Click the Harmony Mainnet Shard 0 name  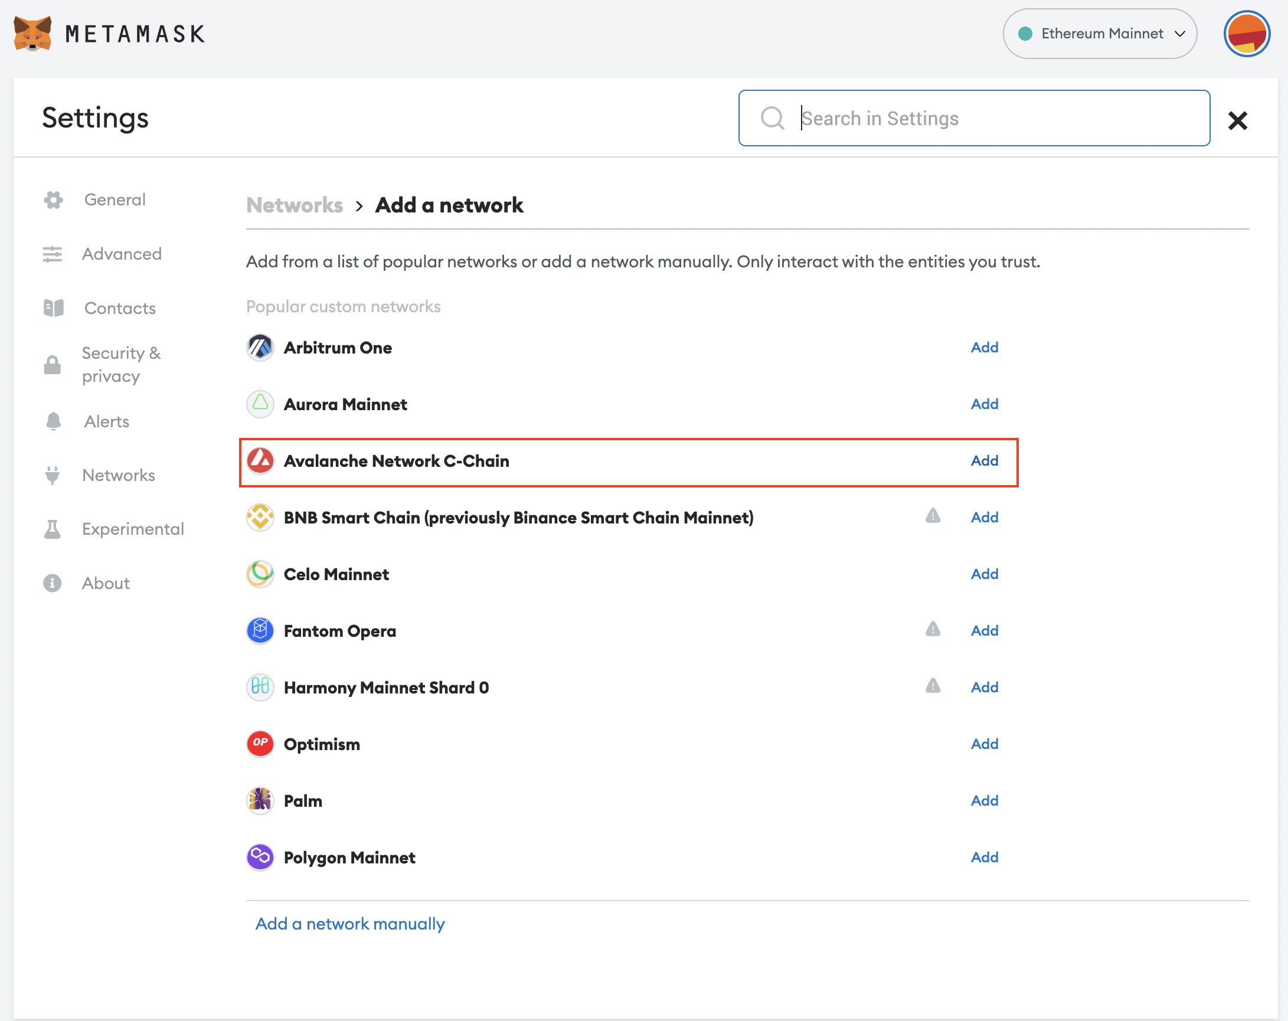pos(387,688)
